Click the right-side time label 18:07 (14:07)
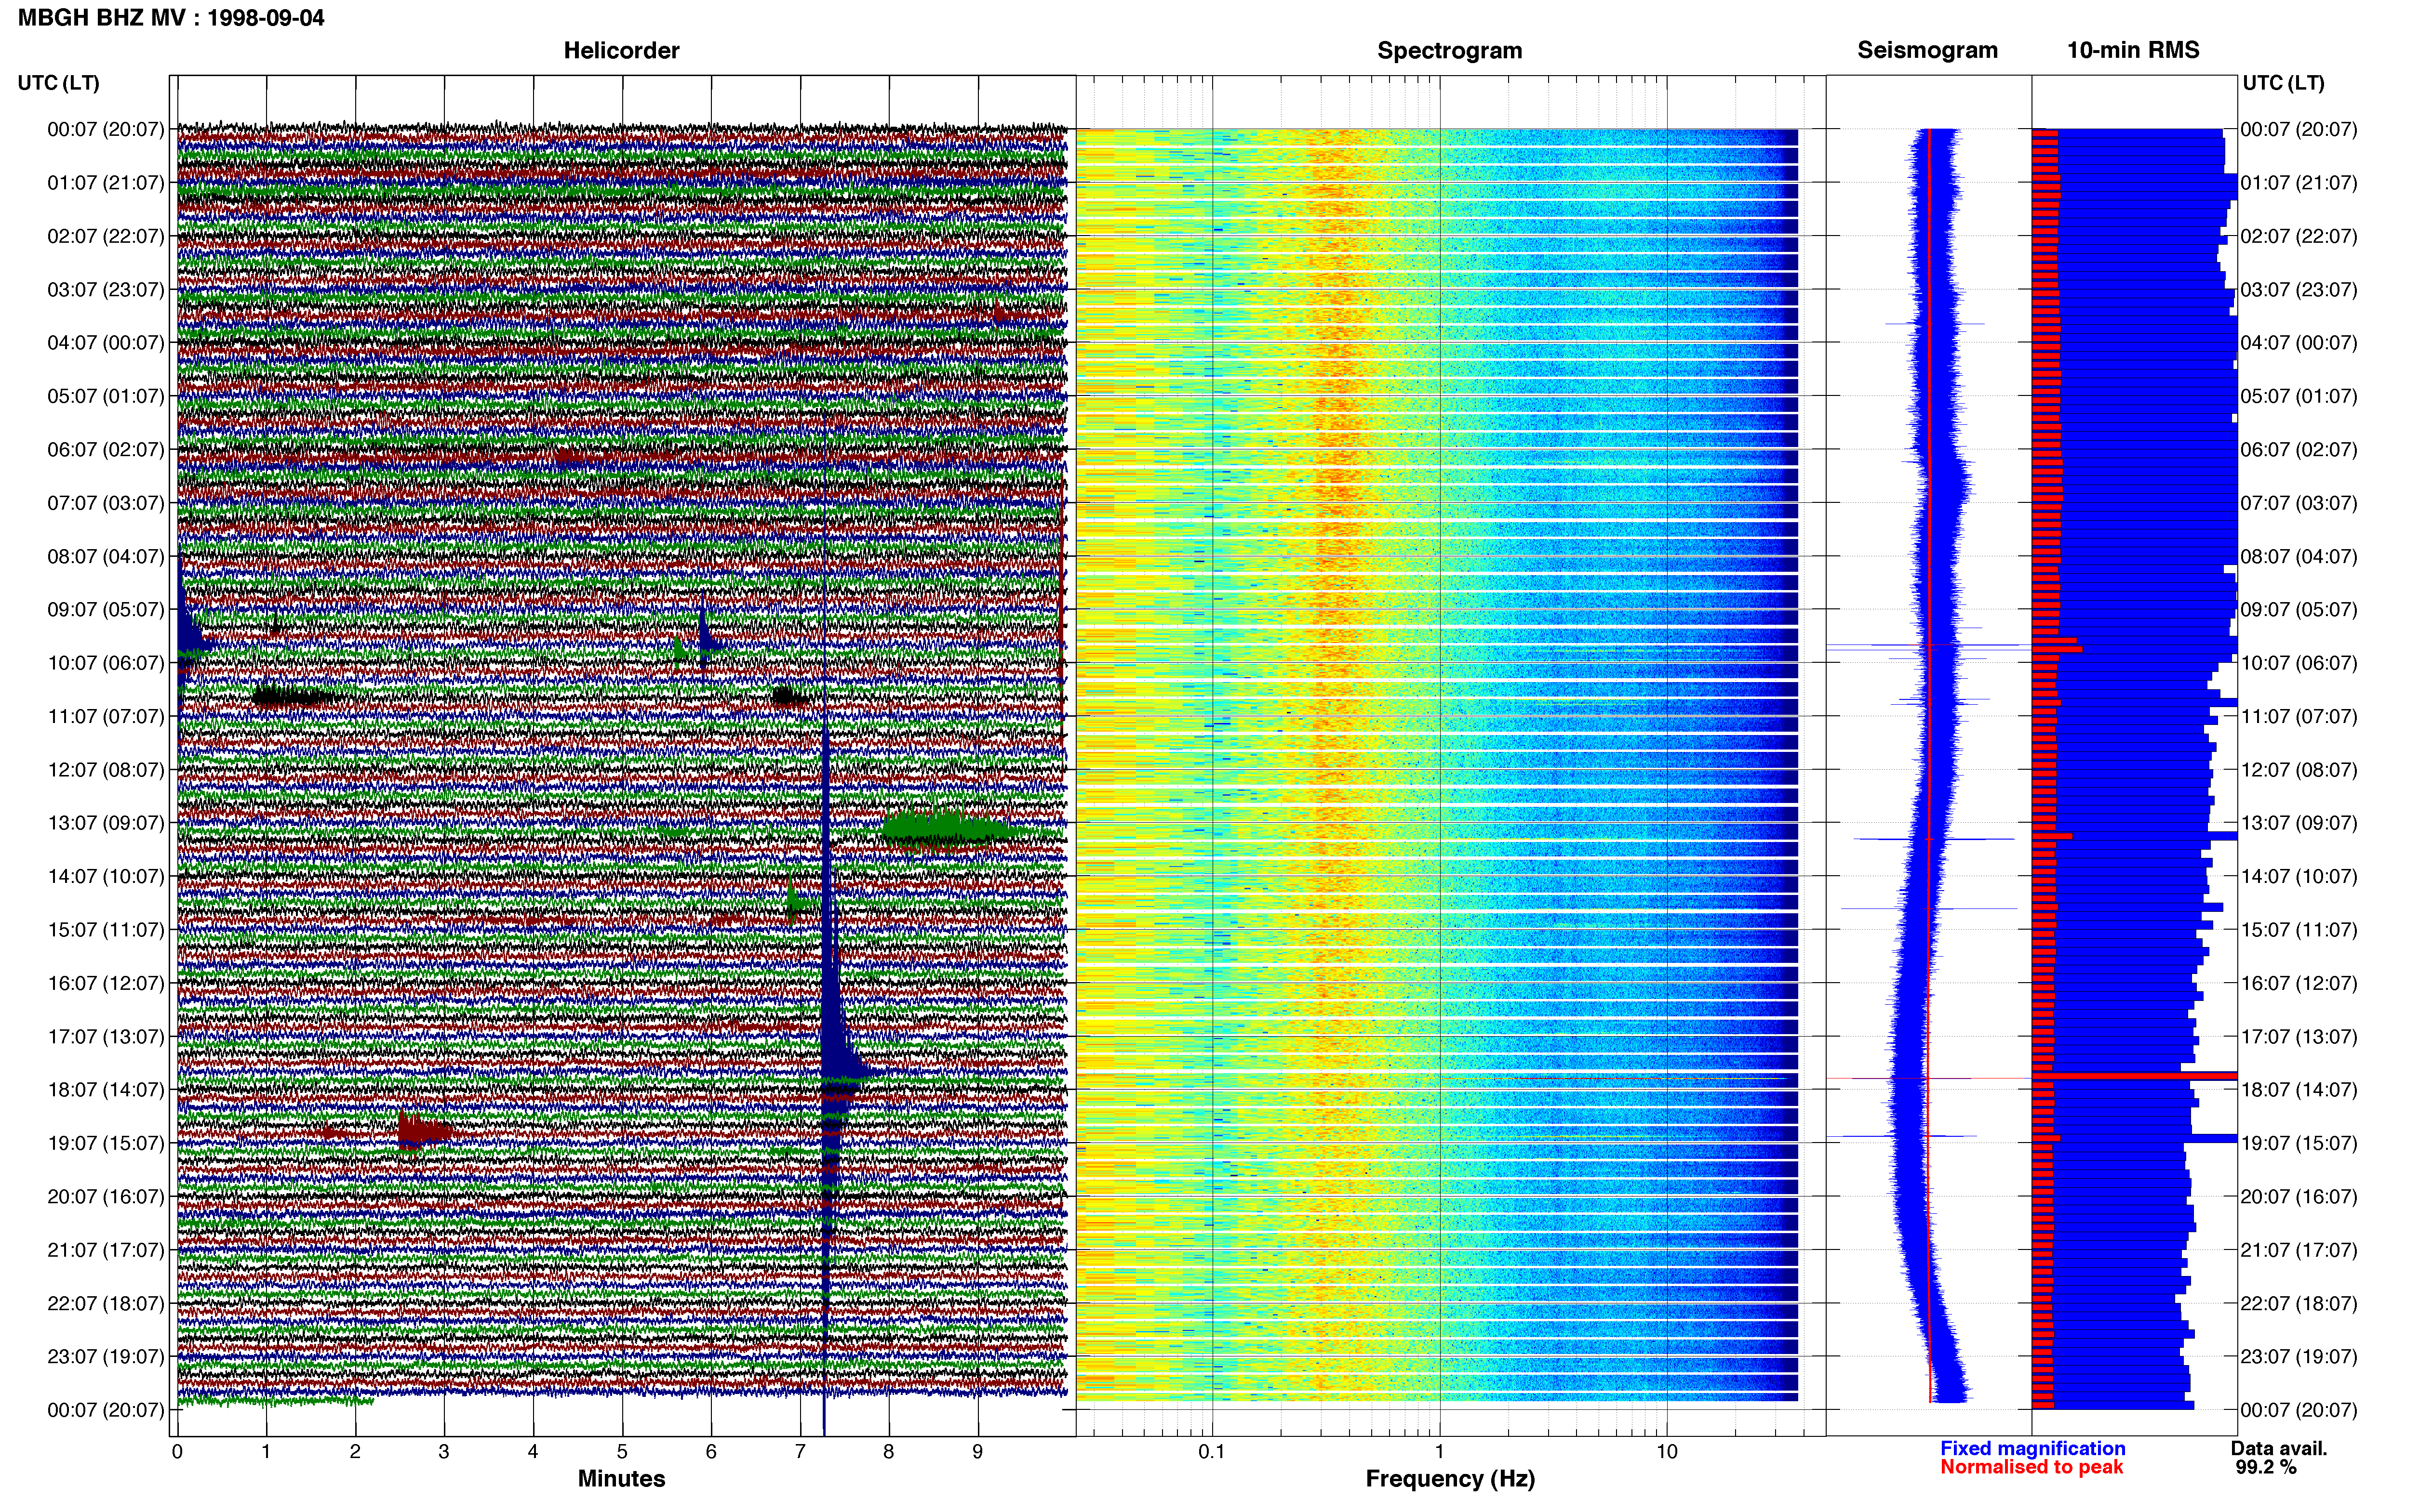 click(x=2299, y=1090)
